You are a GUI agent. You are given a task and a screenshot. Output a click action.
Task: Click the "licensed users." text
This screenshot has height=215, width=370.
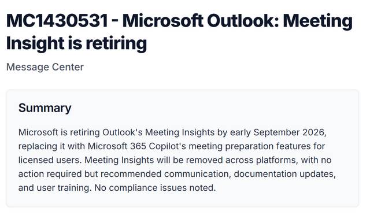click(50, 160)
